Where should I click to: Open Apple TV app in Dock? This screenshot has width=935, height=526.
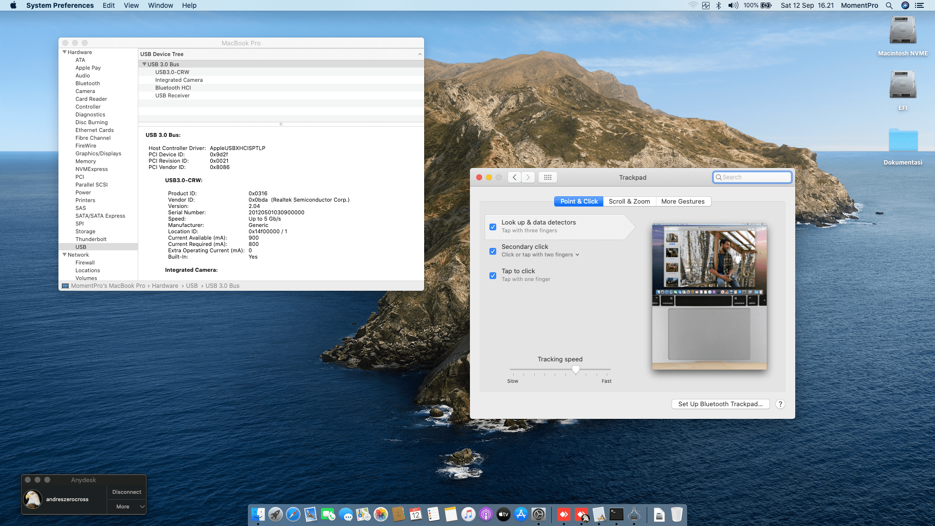tap(504, 514)
